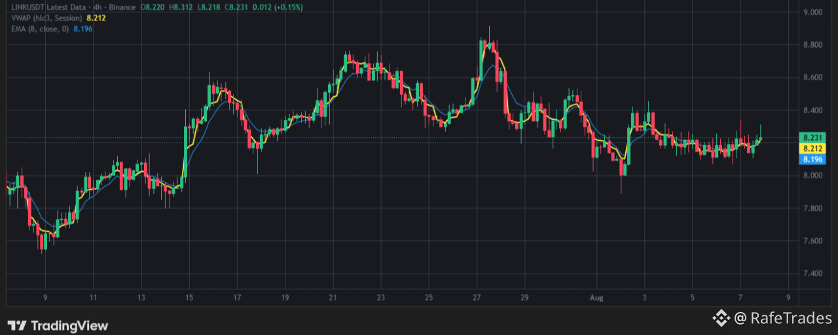Click date 7 on the time axis
838x335 pixels.
pos(740,298)
